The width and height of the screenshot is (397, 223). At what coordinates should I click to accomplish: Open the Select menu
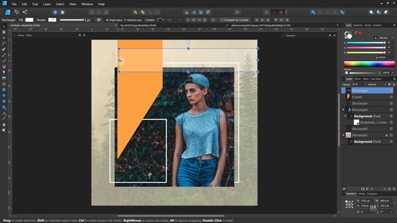pyautogui.click(x=60, y=4)
